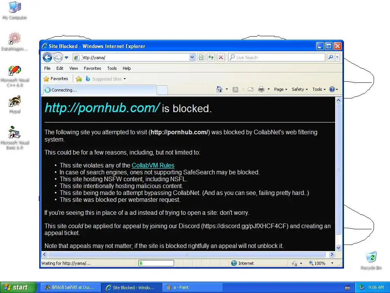Select the Microsoft Visual Basic 6.0 icon

tap(15, 138)
